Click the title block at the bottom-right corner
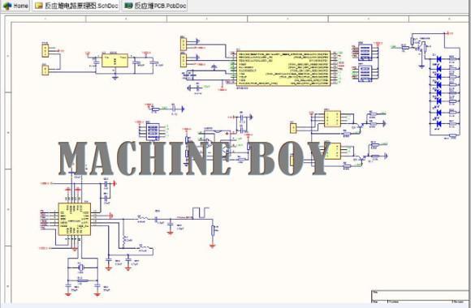 (x=421, y=297)
